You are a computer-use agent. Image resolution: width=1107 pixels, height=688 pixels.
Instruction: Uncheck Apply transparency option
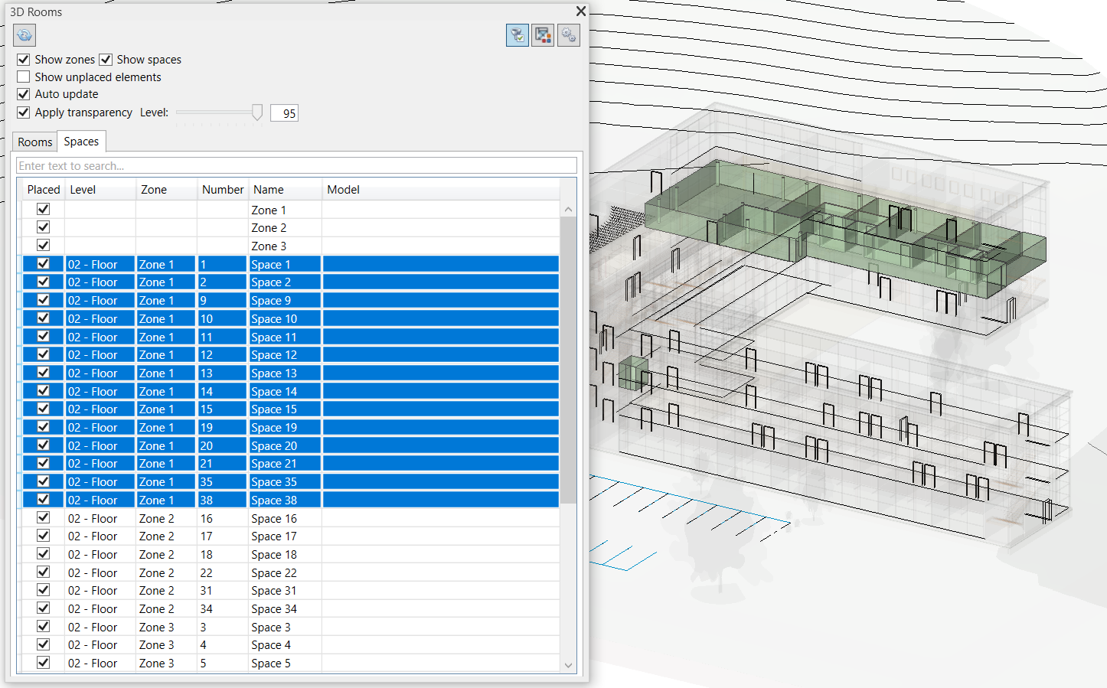pyautogui.click(x=24, y=112)
